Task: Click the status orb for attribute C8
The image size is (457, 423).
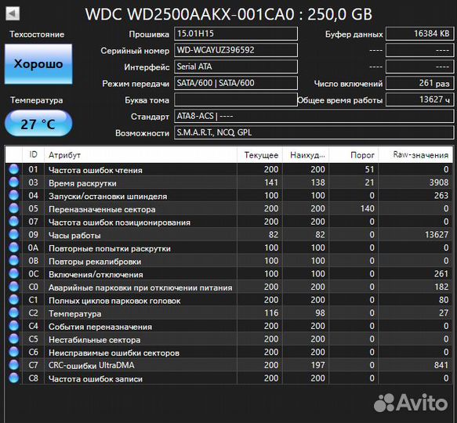Action: point(13,378)
